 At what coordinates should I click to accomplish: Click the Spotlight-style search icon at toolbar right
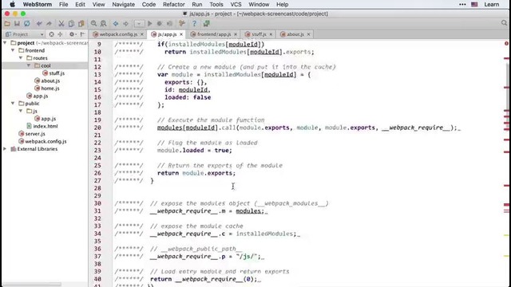pyautogui.click(x=504, y=23)
